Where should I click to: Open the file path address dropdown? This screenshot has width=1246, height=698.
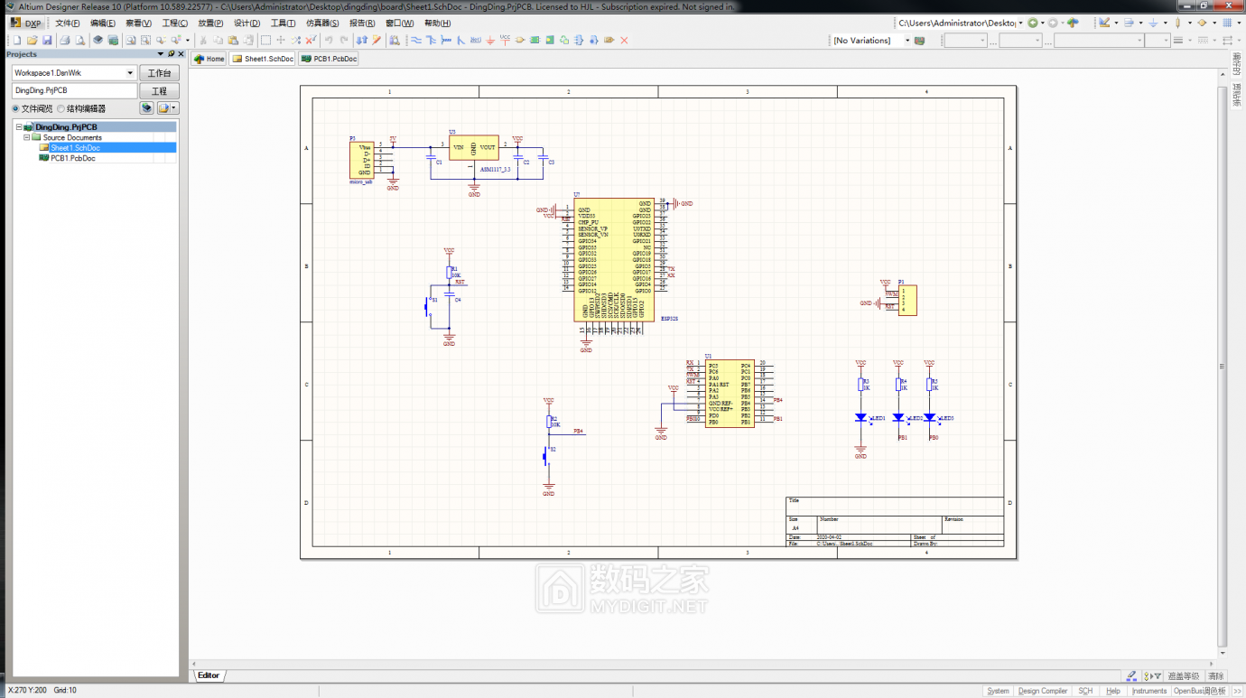tap(1020, 23)
